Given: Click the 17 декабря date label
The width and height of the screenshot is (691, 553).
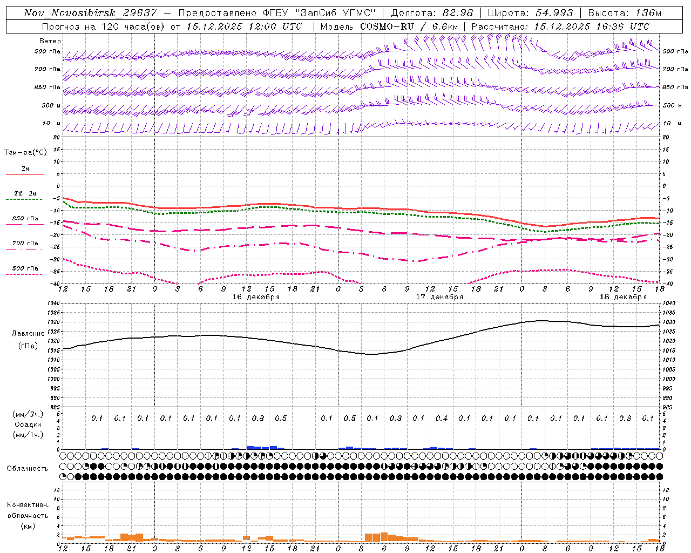Looking at the screenshot, I should (439, 297).
